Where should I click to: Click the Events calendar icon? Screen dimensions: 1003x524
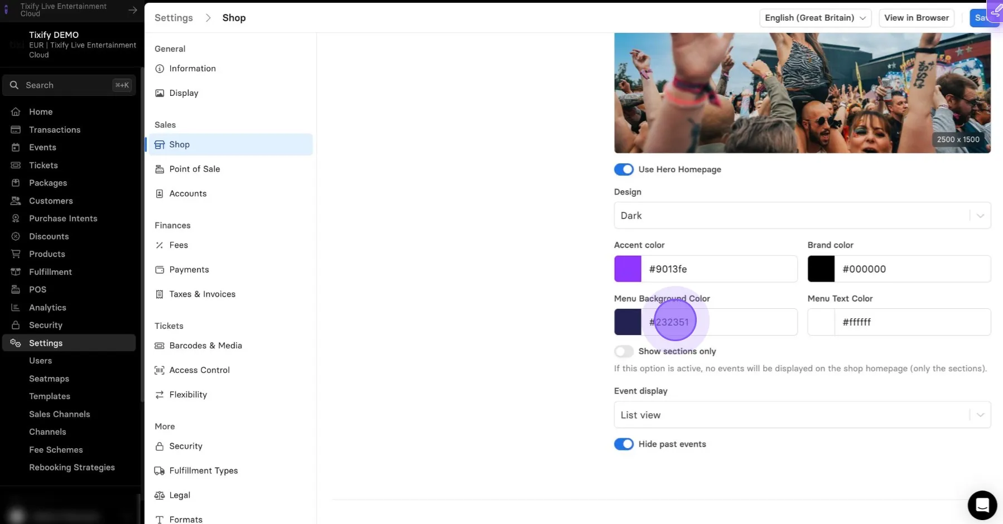pyautogui.click(x=16, y=147)
